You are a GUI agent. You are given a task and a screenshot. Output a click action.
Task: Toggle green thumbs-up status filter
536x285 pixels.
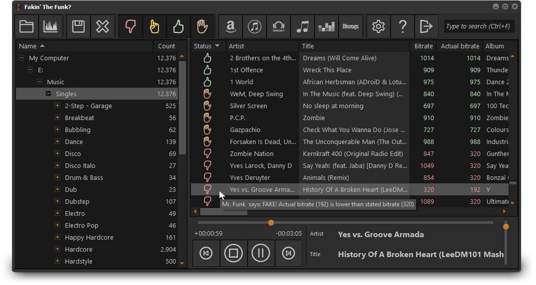(178, 26)
